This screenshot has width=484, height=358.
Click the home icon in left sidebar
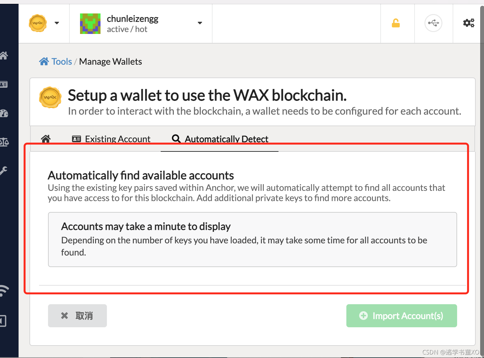(4, 56)
